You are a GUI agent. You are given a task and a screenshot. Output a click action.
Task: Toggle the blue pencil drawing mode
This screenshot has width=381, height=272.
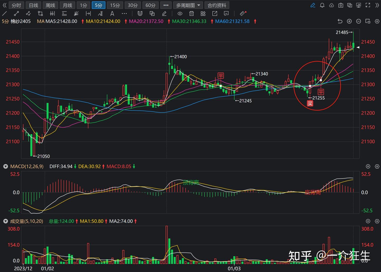pyautogui.click(x=313, y=5)
